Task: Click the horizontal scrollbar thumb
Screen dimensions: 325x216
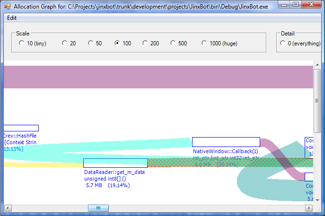Action: pyautogui.click(x=98, y=208)
